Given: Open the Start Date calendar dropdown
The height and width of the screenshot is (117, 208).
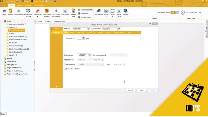Looking at the screenshot, I should pos(89,29).
